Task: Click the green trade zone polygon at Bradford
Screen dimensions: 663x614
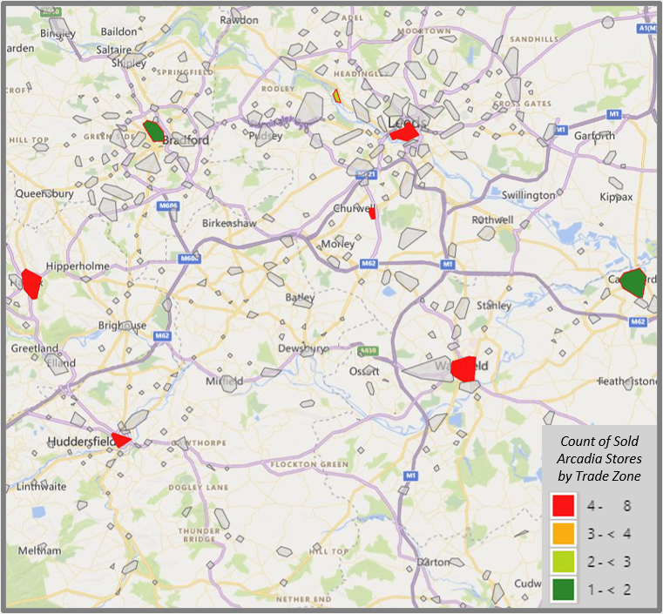Action: click(153, 131)
